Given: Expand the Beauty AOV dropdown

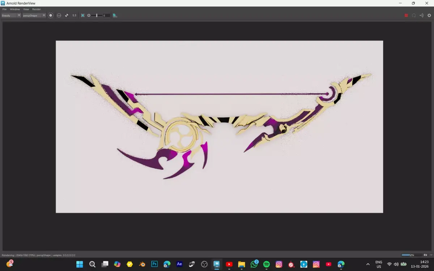Looking at the screenshot, I should tap(11, 16).
